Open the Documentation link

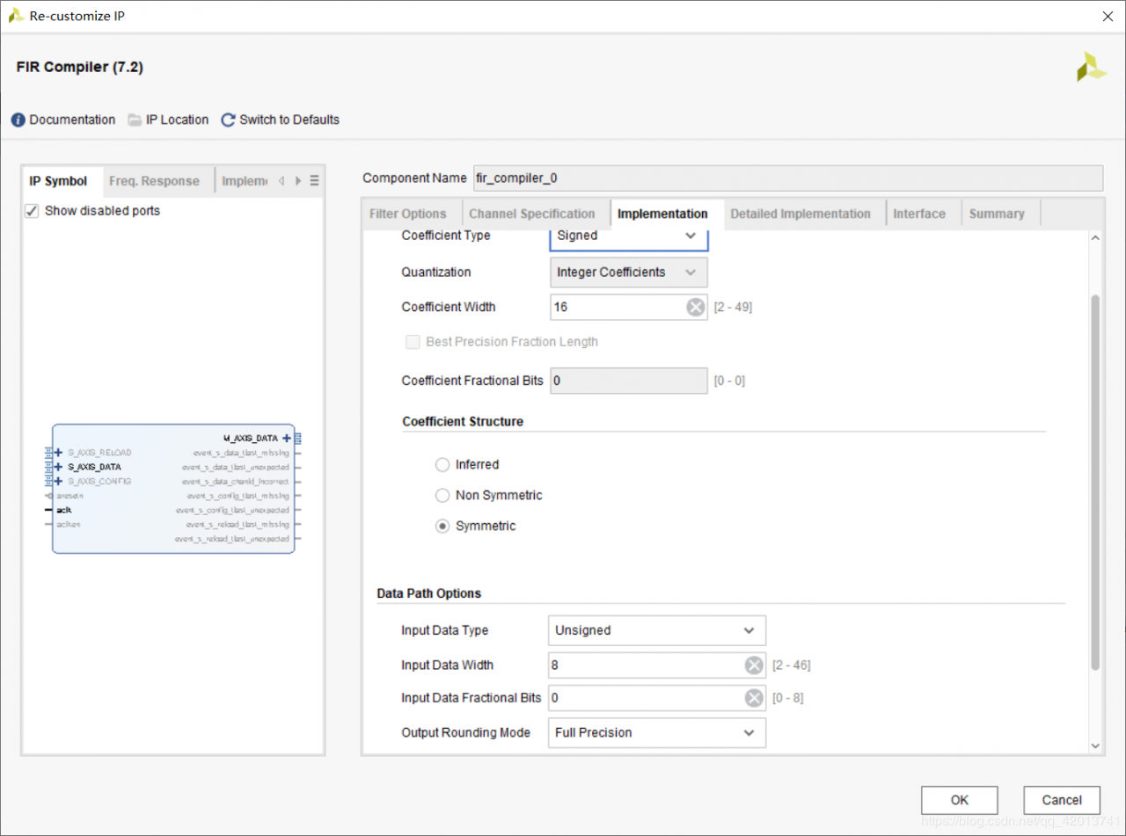point(72,120)
